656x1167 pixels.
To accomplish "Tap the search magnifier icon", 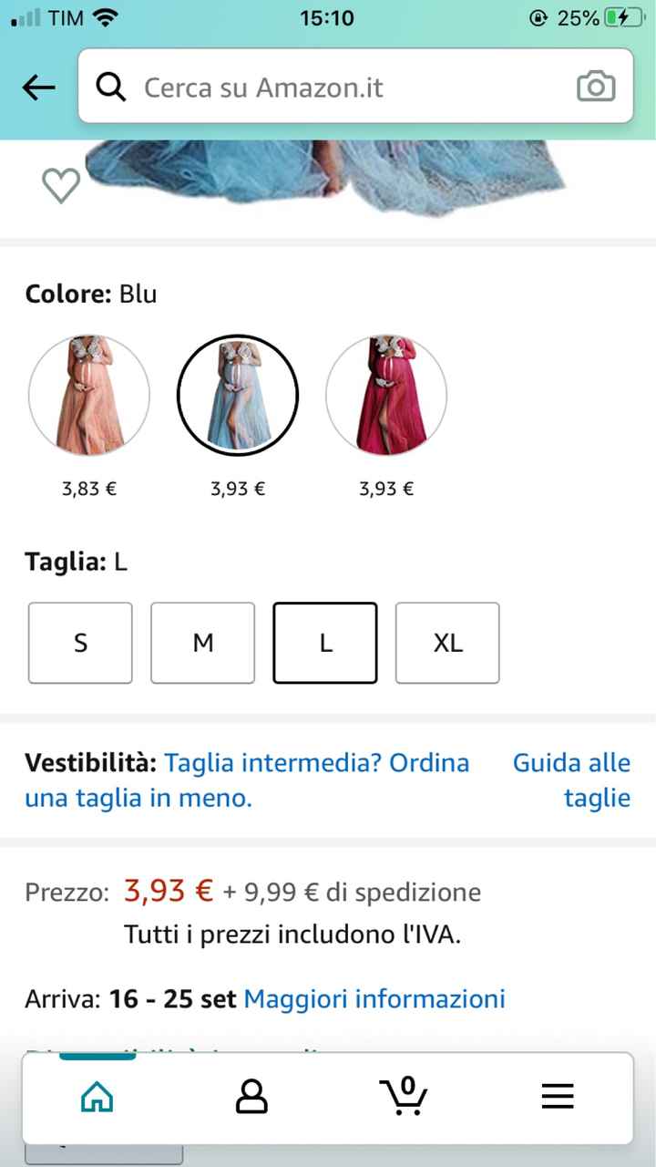I will 111,88.
